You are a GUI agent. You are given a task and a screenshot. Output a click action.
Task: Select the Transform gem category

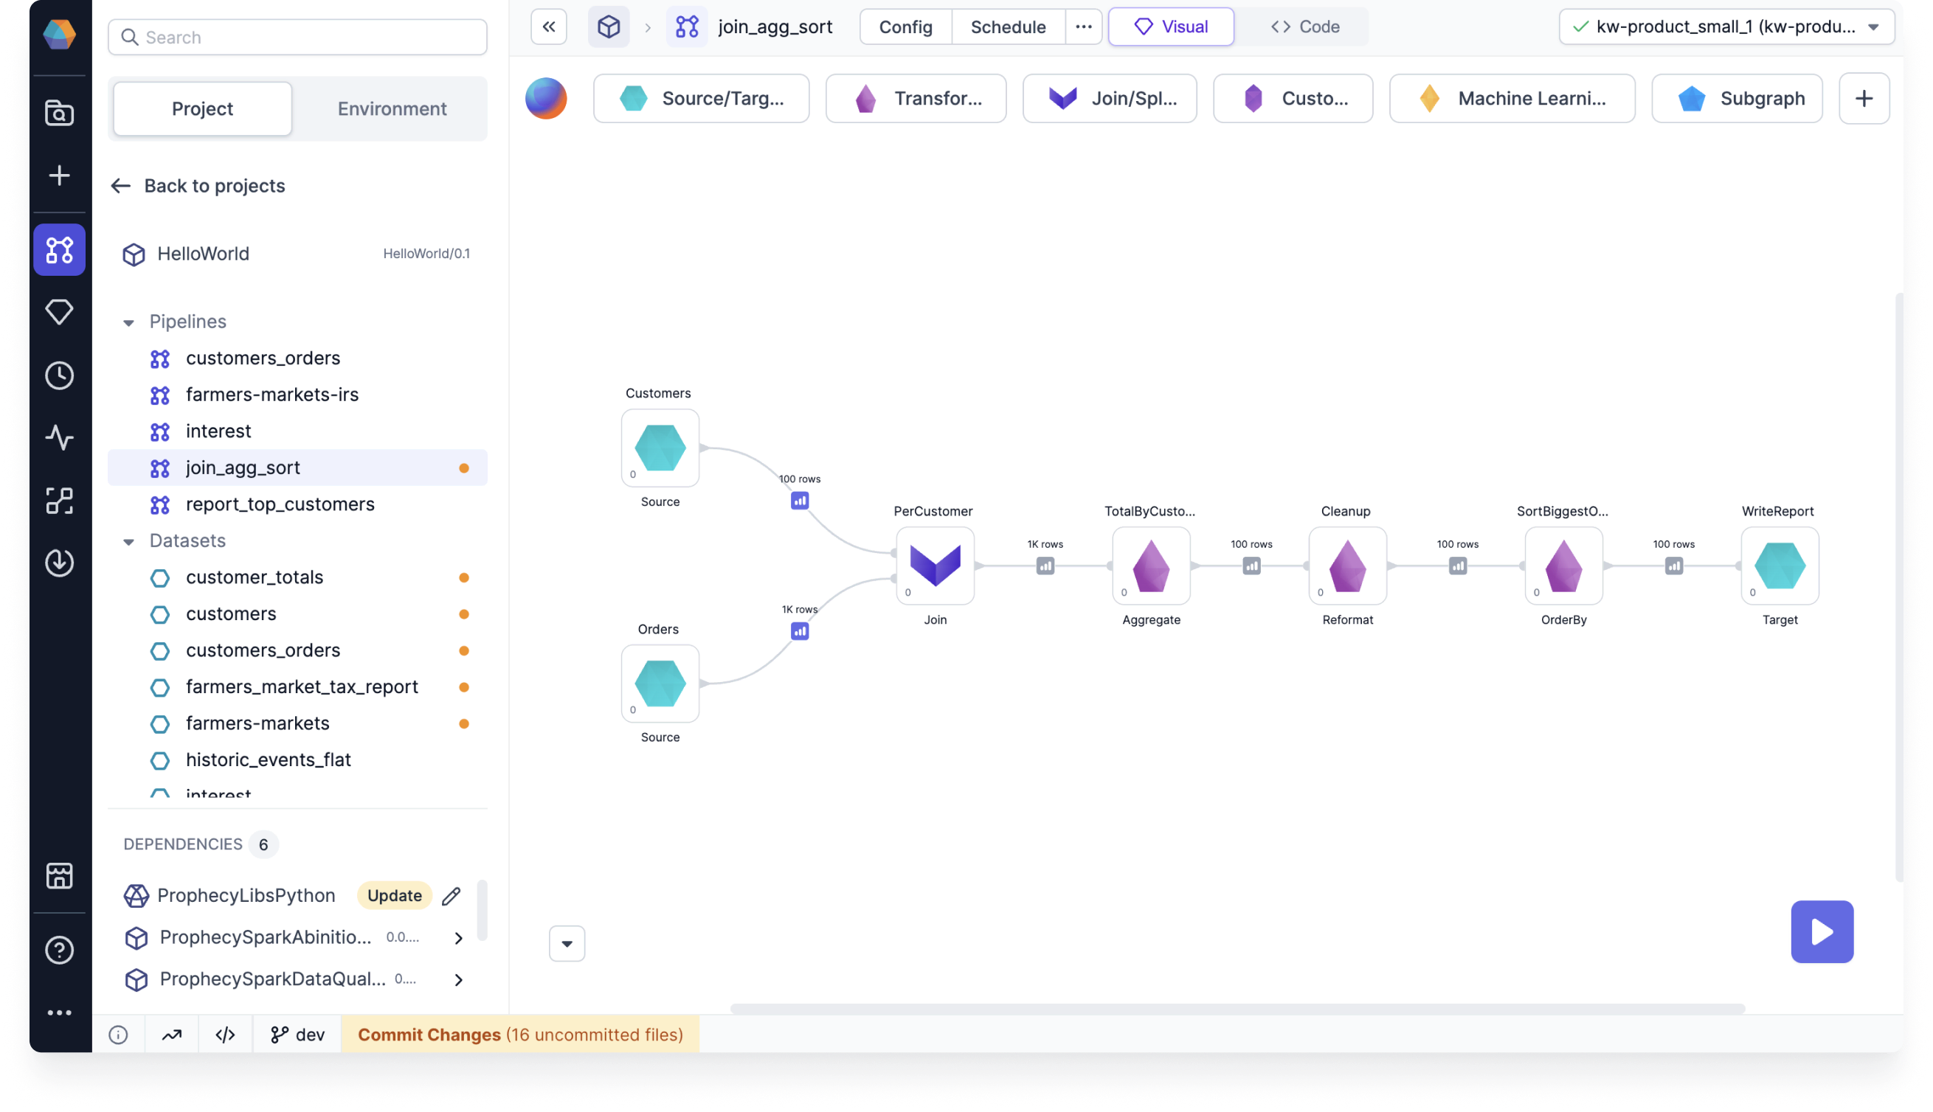click(916, 98)
